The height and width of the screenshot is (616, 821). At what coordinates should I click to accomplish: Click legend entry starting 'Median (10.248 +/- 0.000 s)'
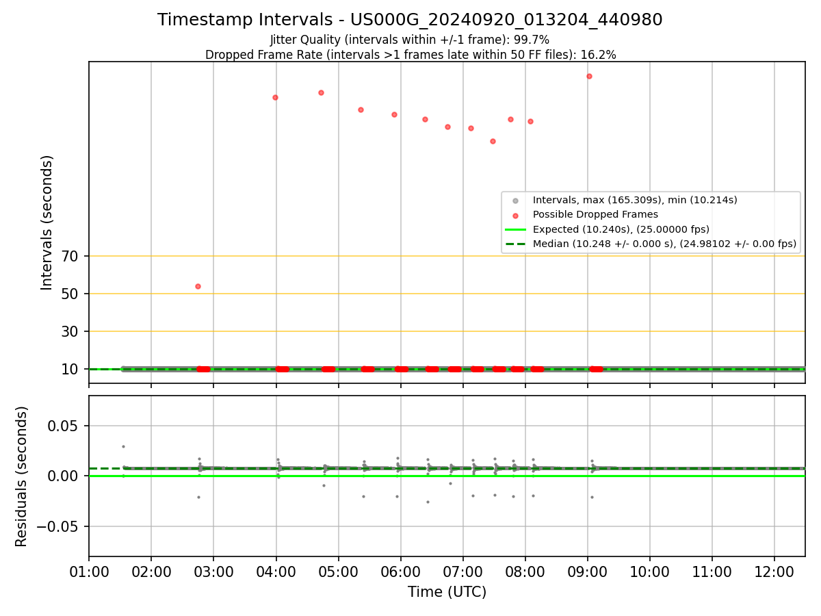664,244
